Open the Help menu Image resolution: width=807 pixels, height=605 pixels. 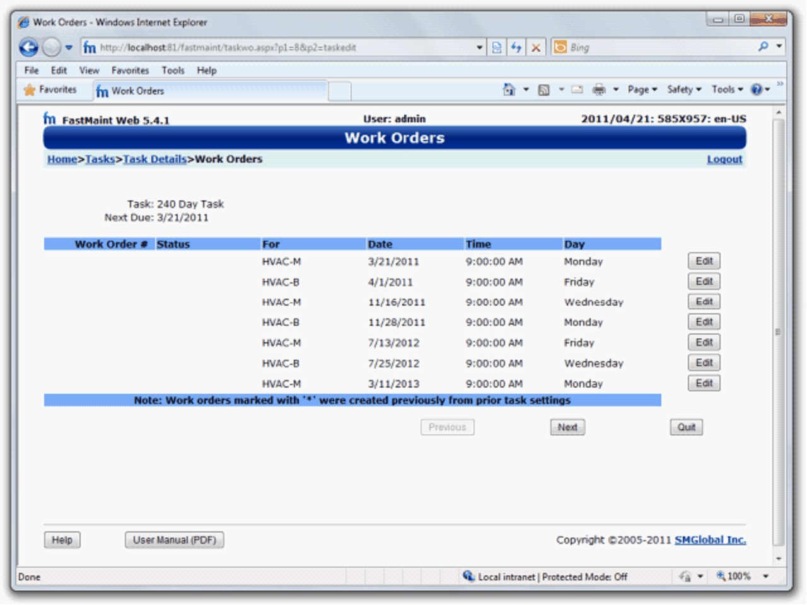[x=206, y=71]
